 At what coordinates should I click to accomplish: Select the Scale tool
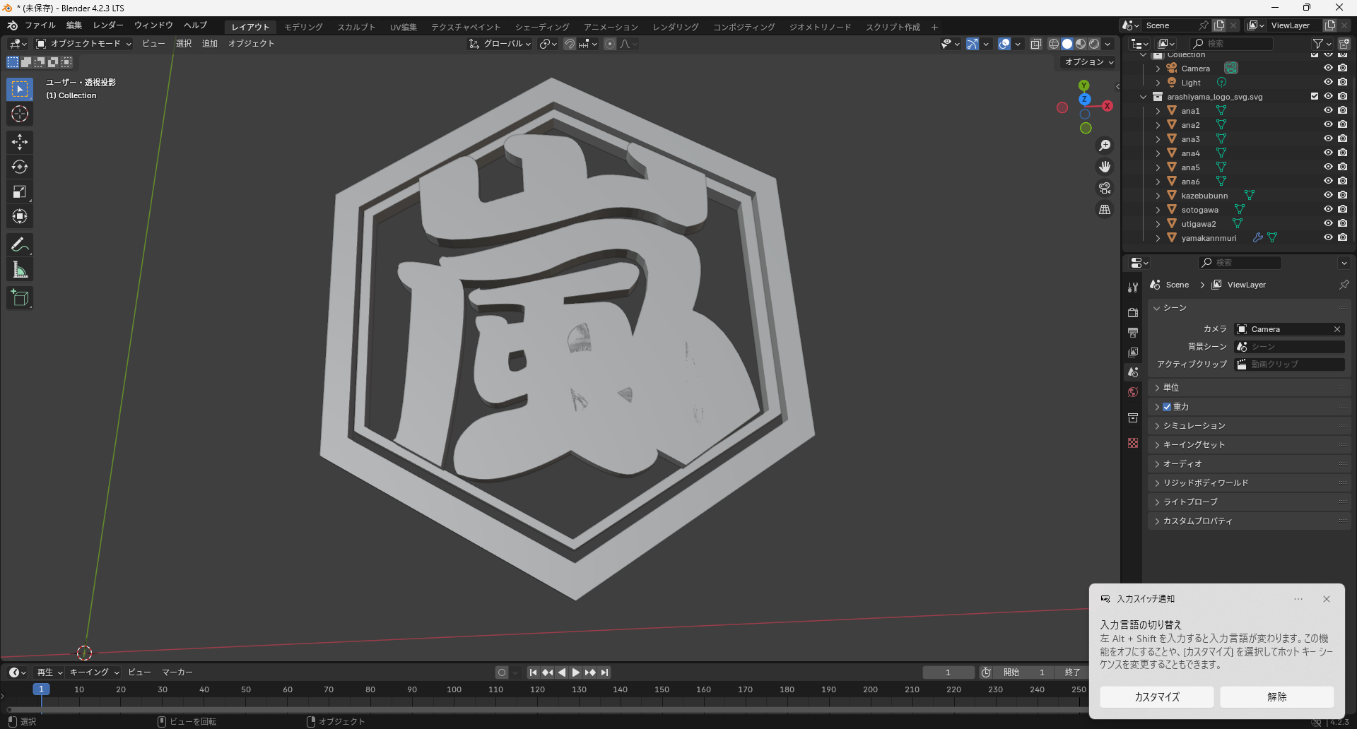coord(20,191)
